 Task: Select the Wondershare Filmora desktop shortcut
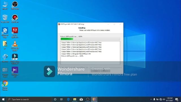[15, 59]
